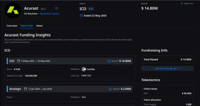Click the ICO round header bar

70,61
